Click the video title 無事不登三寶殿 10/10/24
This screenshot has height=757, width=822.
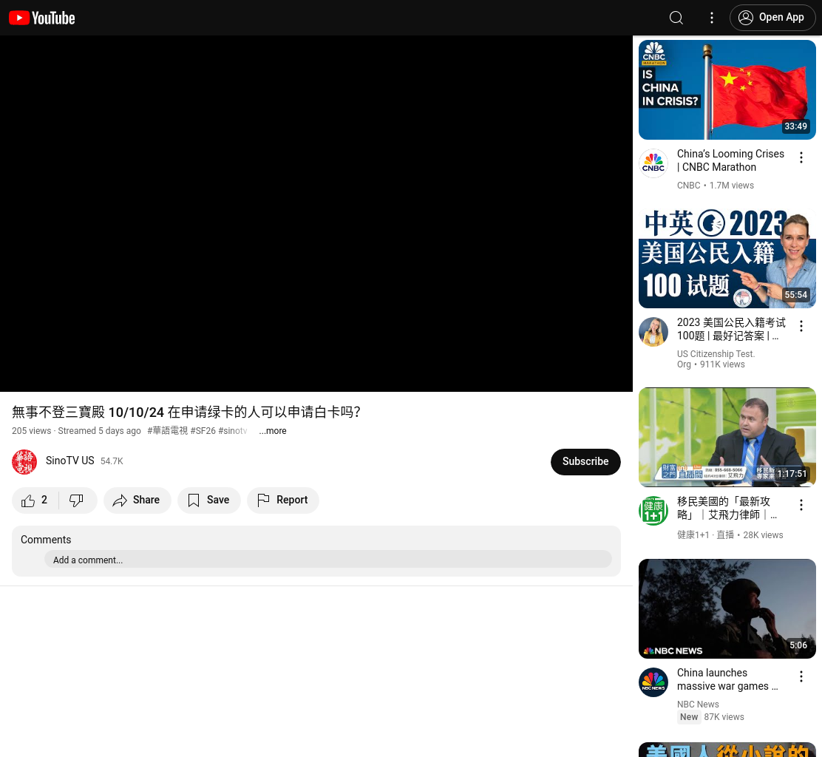pyautogui.click(x=186, y=412)
